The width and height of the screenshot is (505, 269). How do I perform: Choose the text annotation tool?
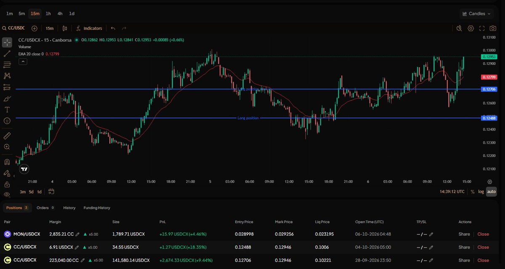click(x=7, y=109)
